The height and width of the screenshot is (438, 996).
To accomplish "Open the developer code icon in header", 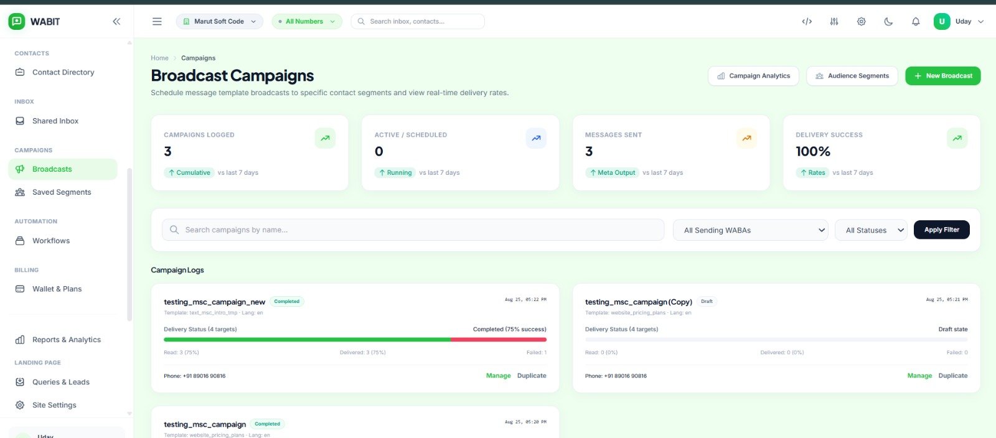I will 807,22.
